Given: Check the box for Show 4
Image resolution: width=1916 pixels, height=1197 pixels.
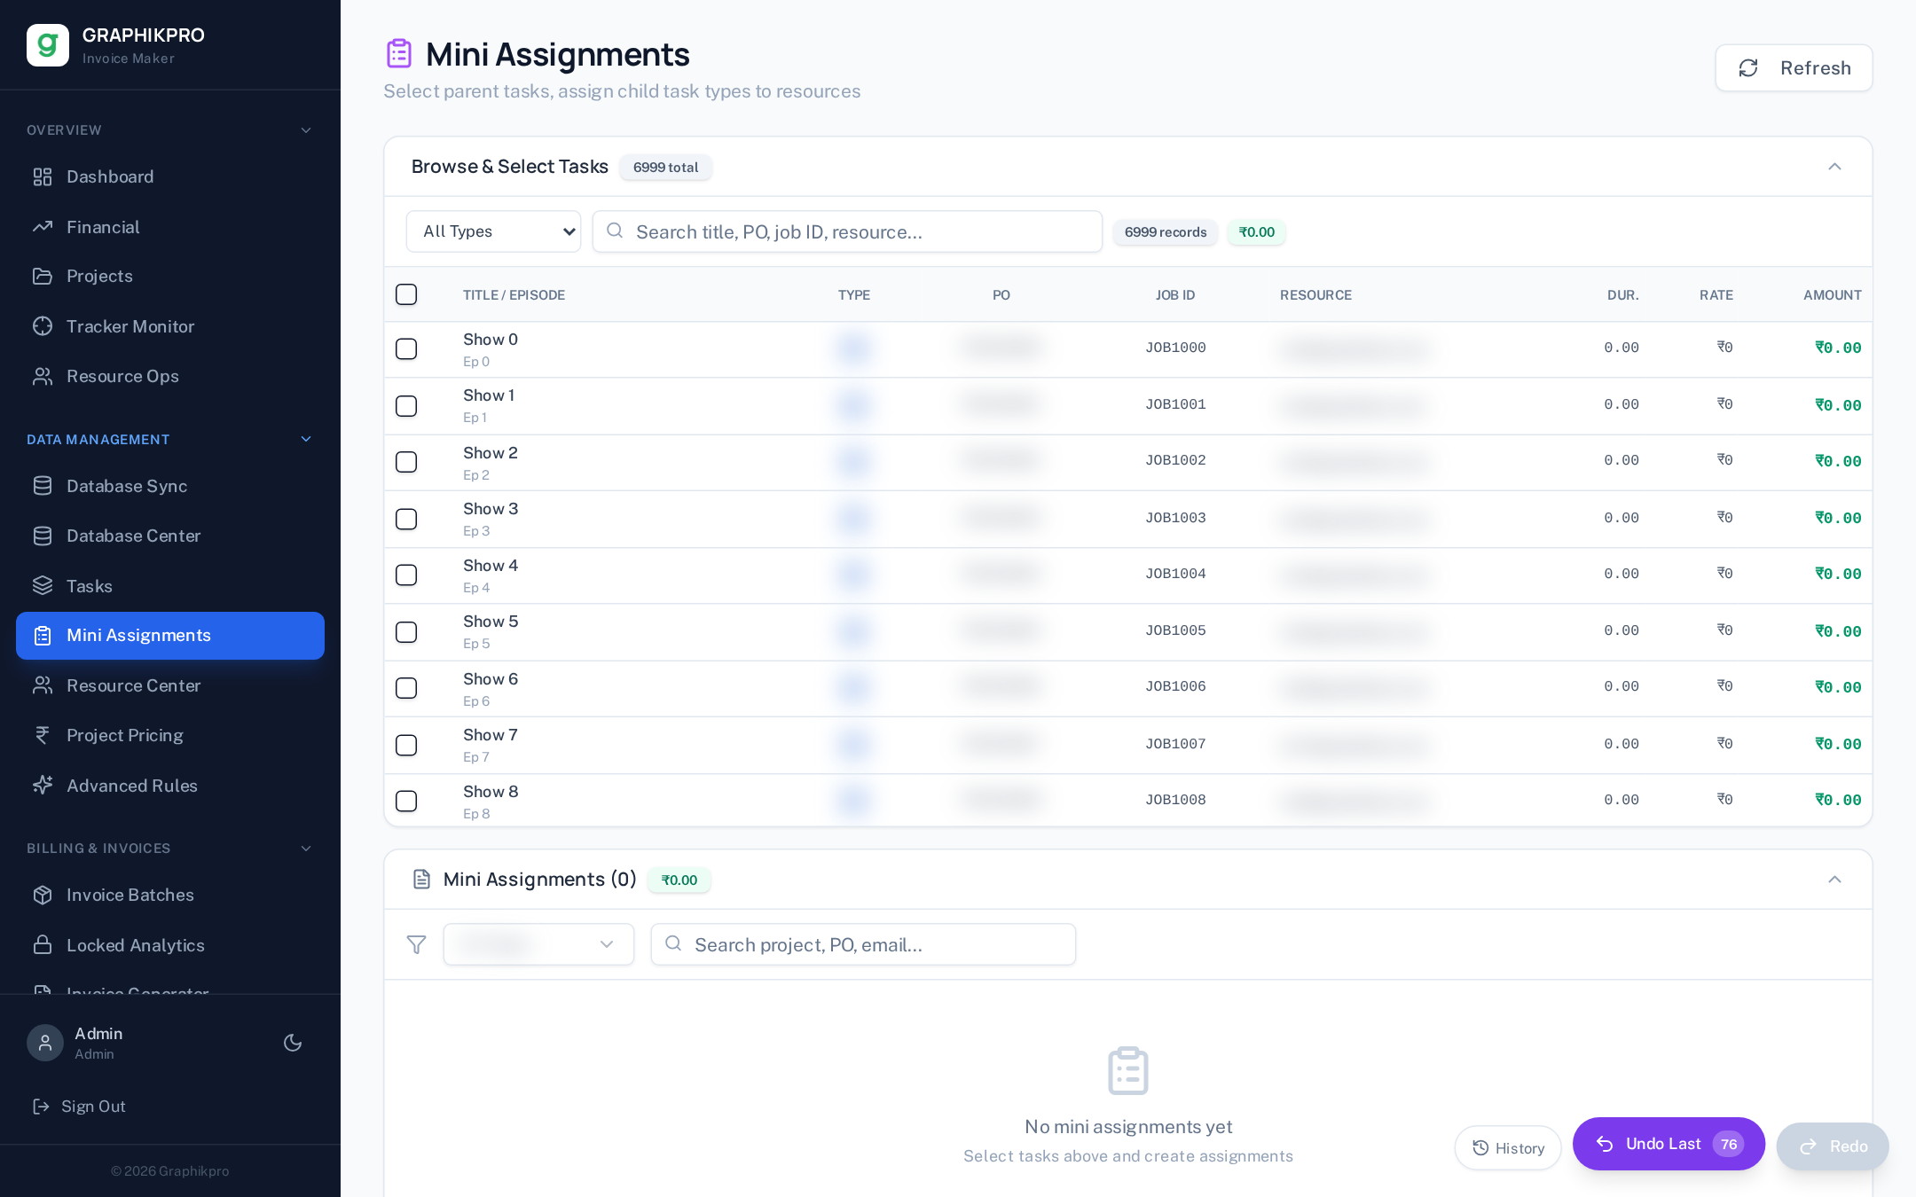Looking at the screenshot, I should [x=406, y=575].
